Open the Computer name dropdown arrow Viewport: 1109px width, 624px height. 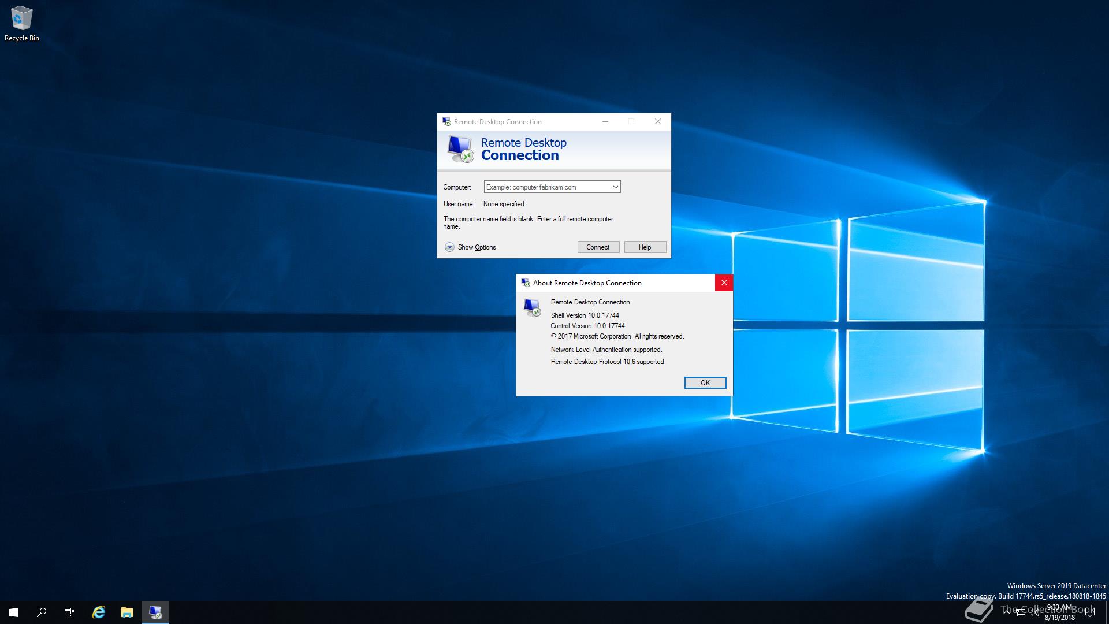coord(615,187)
